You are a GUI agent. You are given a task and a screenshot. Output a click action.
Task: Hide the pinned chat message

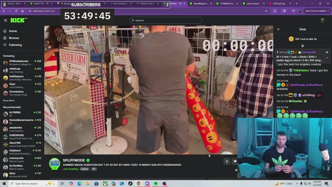327,52
